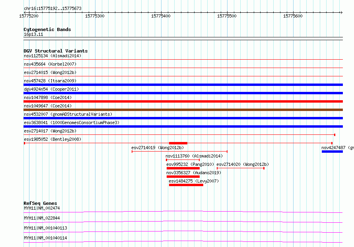354x247 pixels.
Task: Click the thick red nsv1047898 bar
Action: (x=183, y=101)
